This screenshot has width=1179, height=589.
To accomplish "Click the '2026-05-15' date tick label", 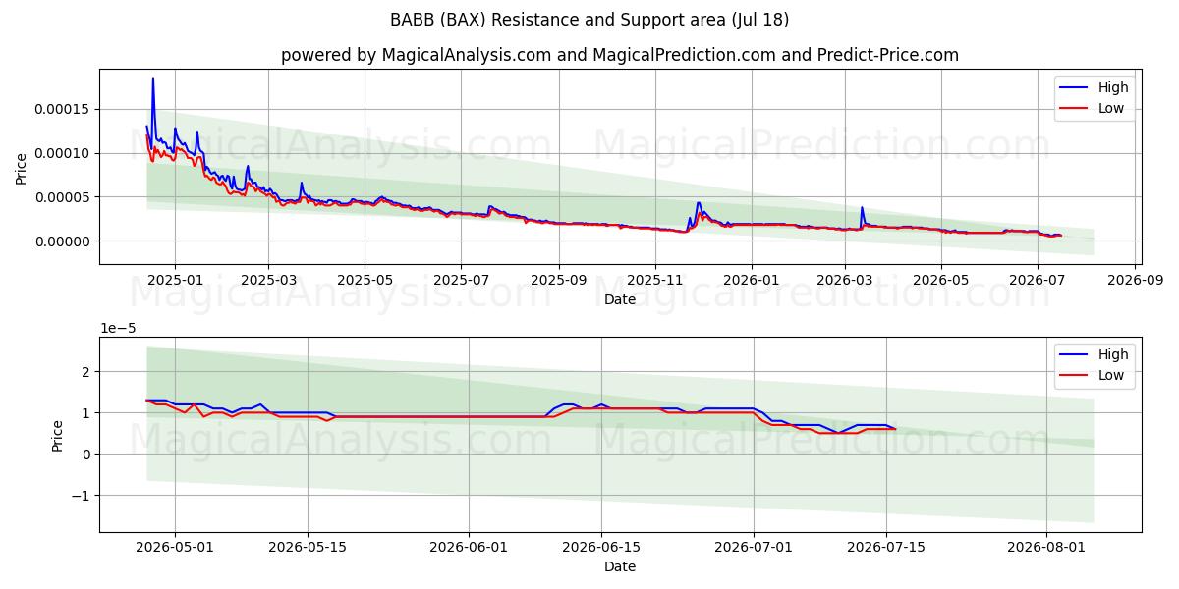I will pyautogui.click(x=308, y=547).
